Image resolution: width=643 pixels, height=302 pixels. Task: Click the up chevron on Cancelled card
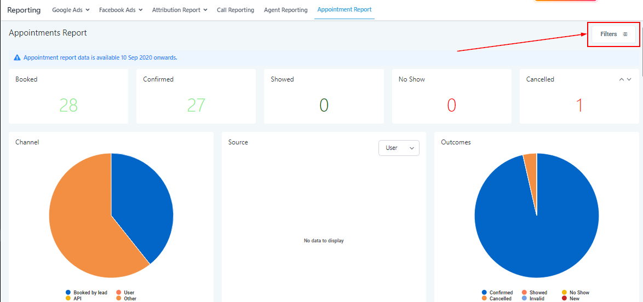click(x=622, y=79)
